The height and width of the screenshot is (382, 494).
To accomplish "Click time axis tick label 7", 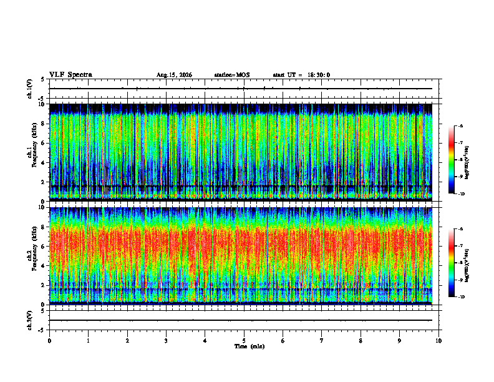I will point(322,341).
